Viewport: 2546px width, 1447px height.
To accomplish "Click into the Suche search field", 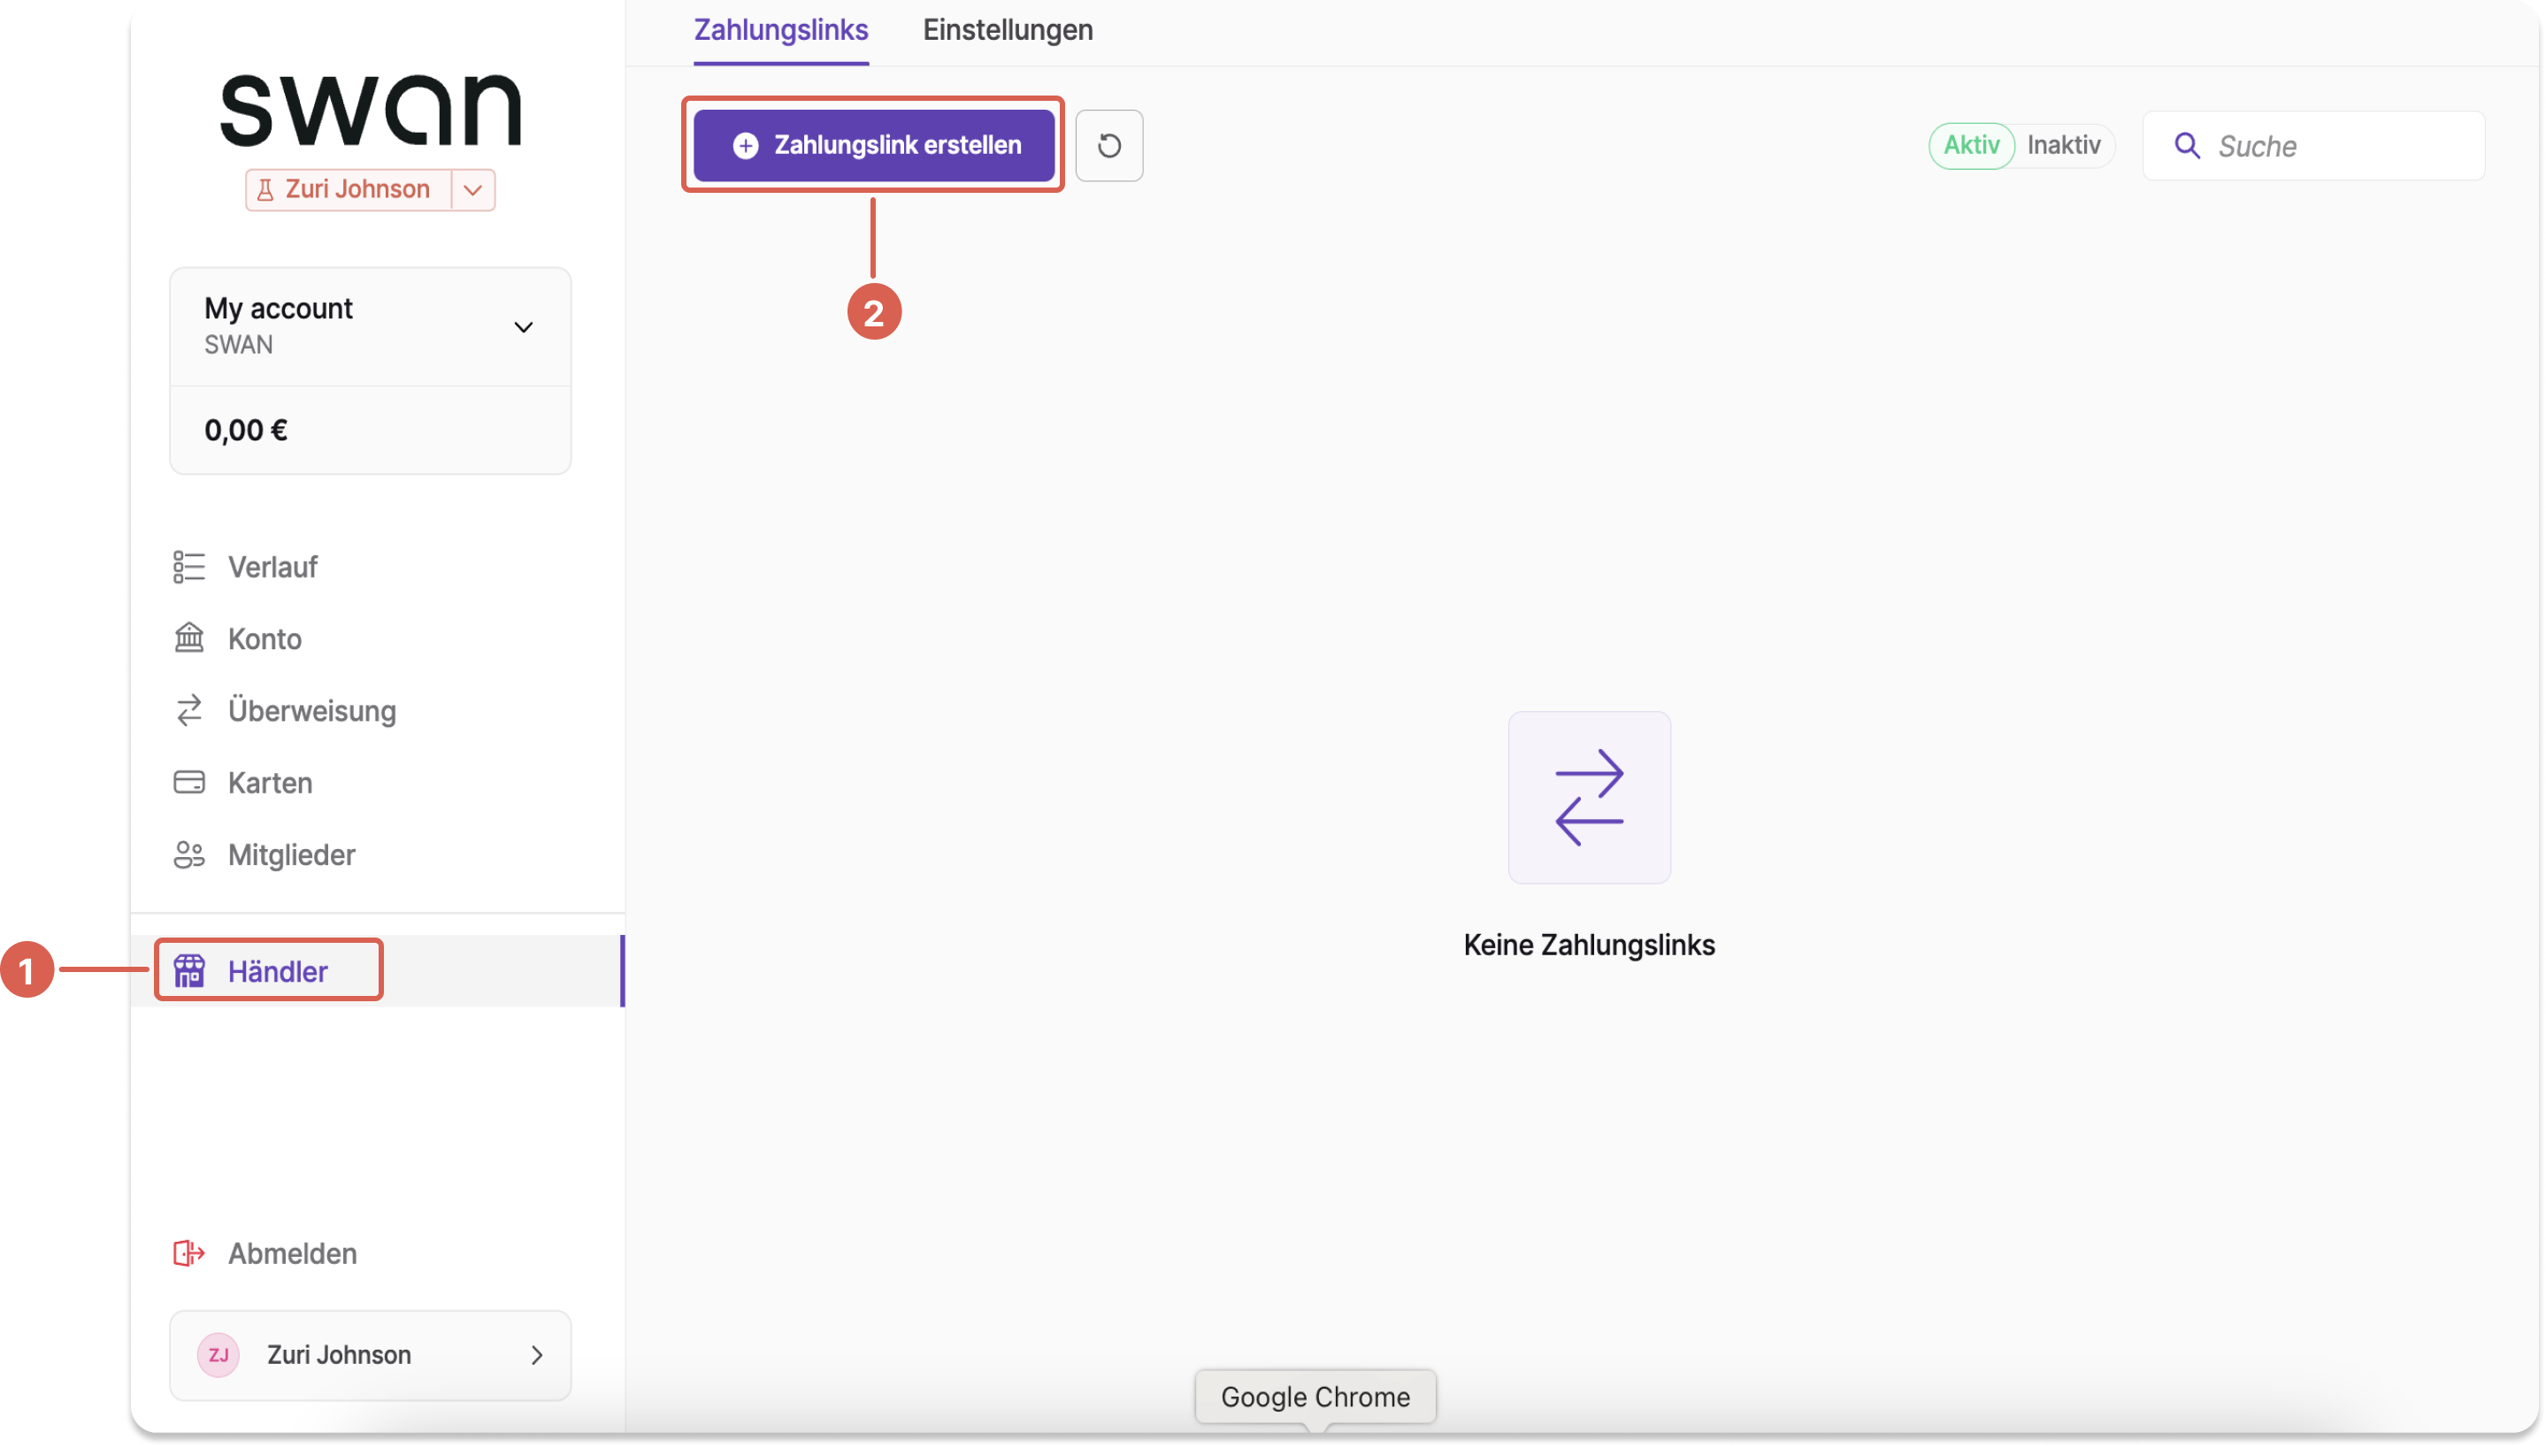I will coord(2313,146).
